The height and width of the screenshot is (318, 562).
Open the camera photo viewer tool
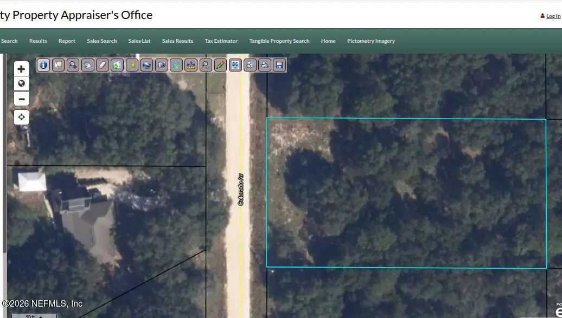click(161, 64)
